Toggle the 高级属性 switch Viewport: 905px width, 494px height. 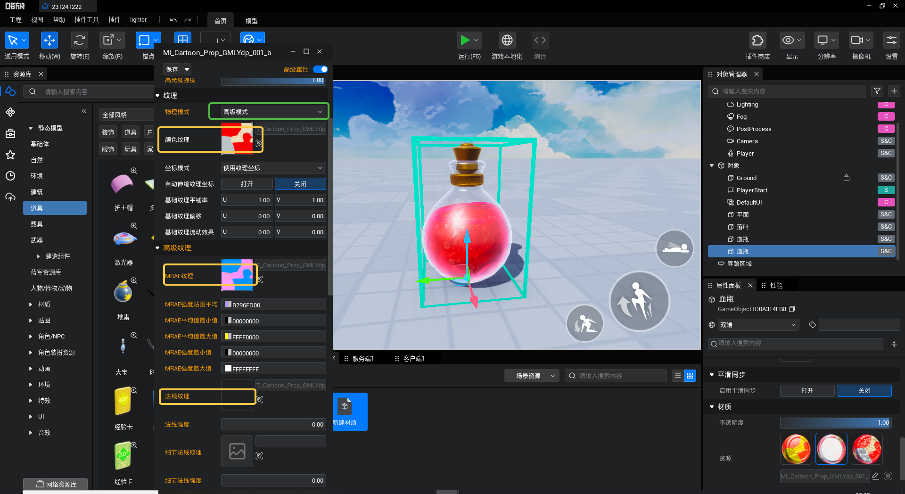click(x=321, y=69)
